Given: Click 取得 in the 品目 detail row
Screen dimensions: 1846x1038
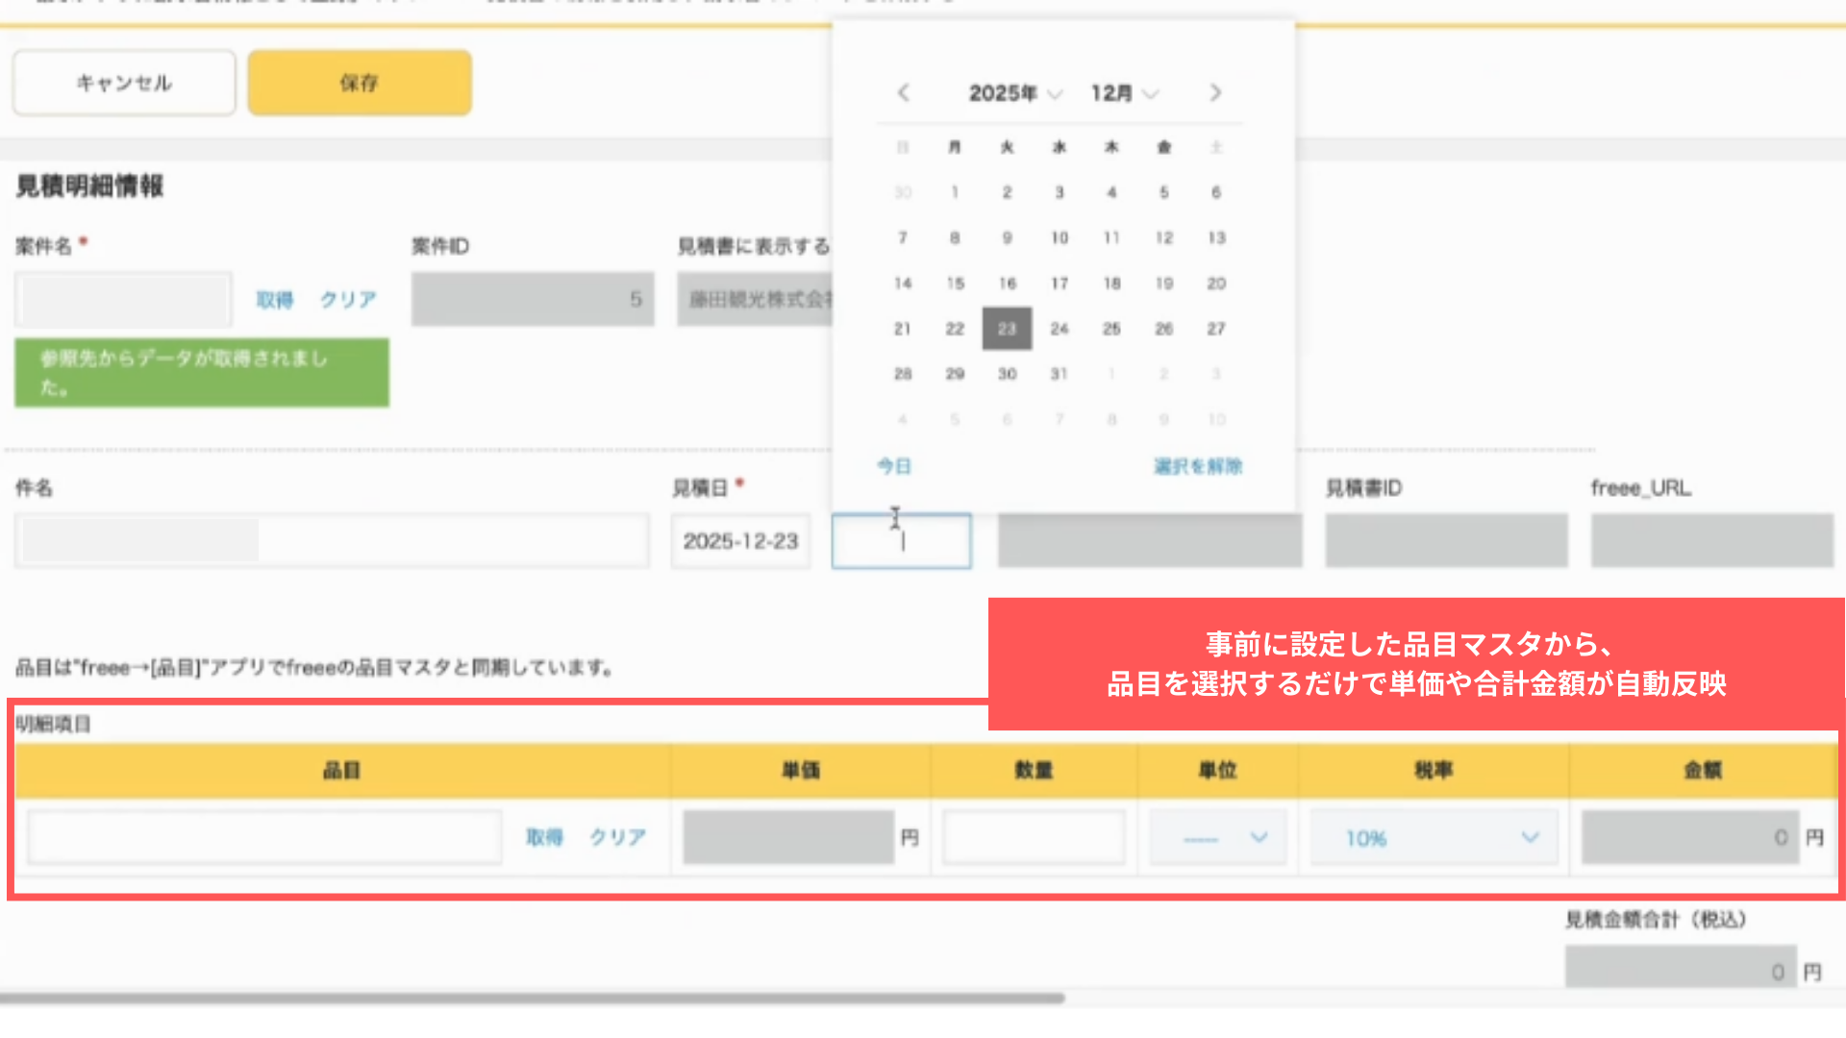Looking at the screenshot, I should [544, 836].
